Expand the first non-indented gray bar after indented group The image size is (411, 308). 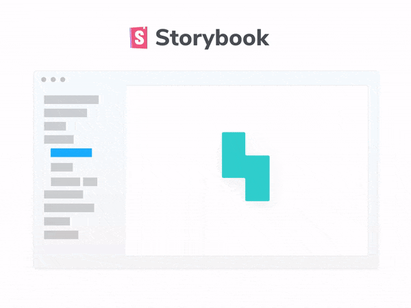tap(64, 194)
